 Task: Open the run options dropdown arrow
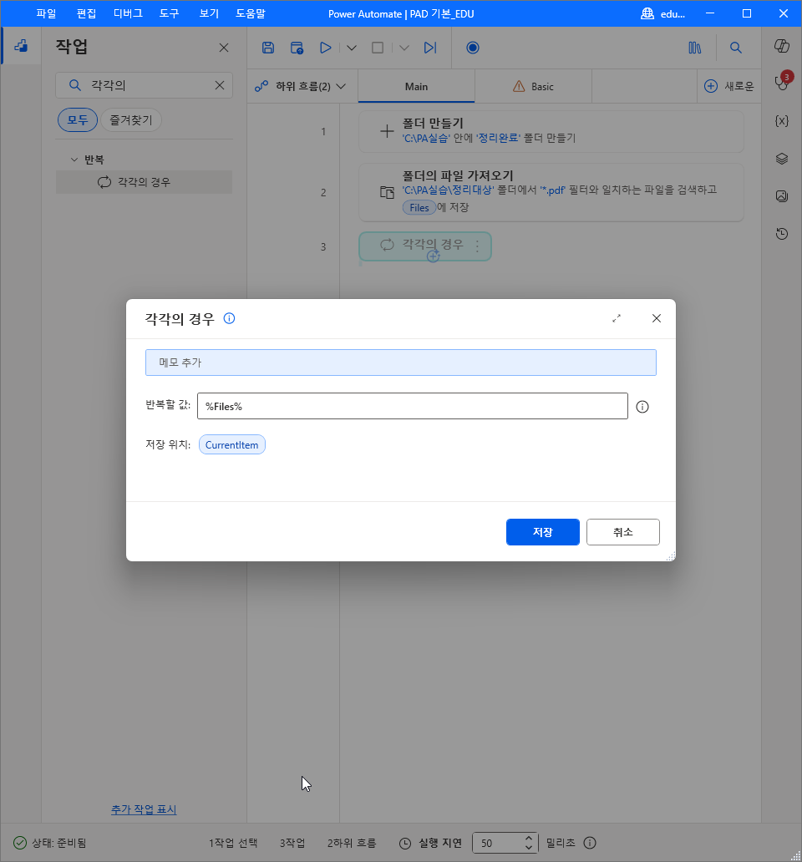352,48
